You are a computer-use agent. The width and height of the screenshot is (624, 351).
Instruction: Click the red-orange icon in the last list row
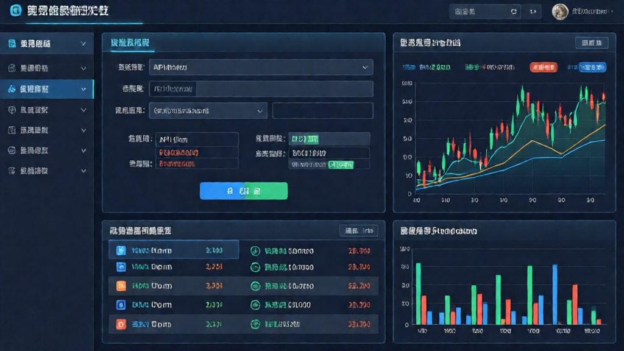tap(121, 323)
